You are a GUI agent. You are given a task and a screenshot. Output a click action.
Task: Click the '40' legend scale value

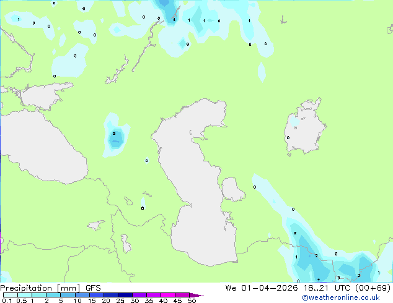[164, 301]
